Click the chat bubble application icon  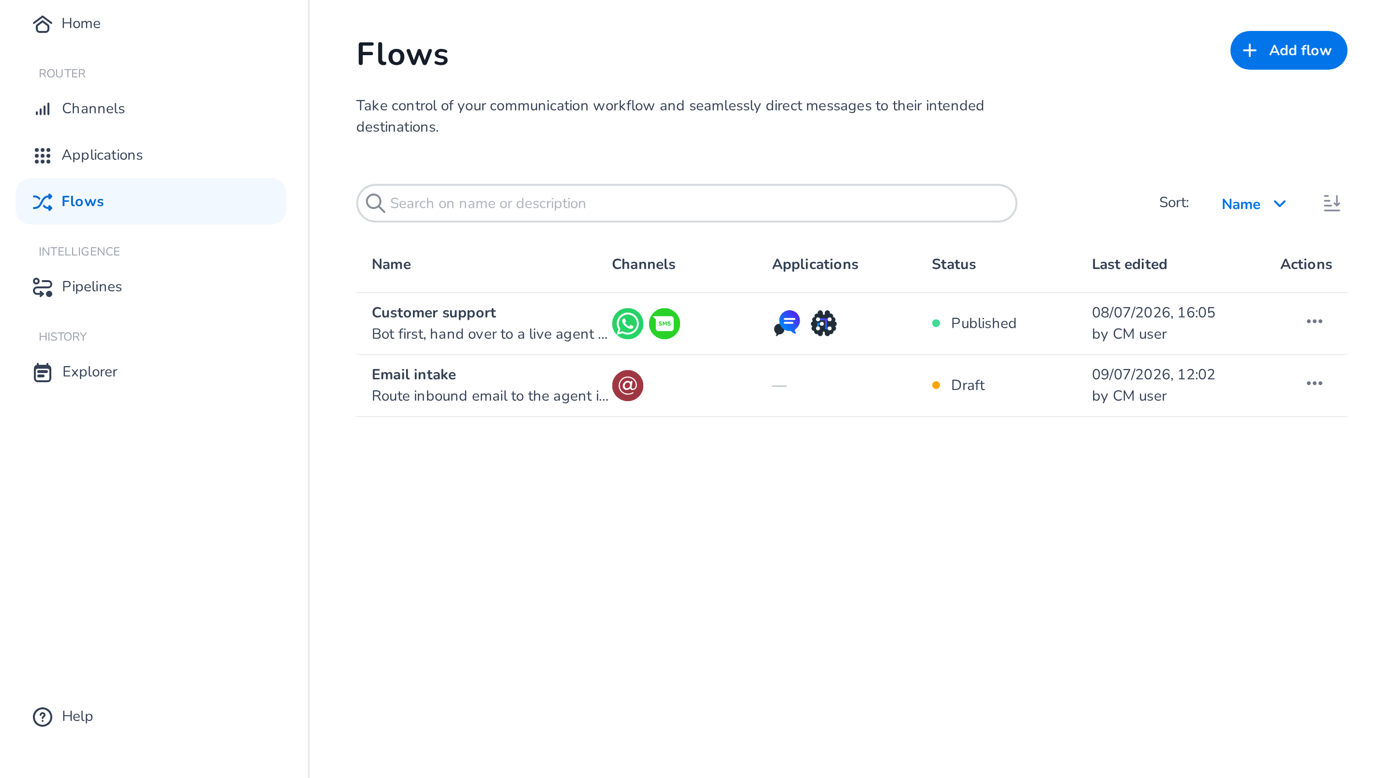787,324
